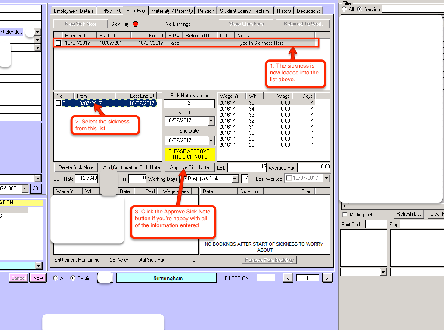Tick the checkbox for the 10/07/2017 received row
444x330 pixels.
click(59, 43)
